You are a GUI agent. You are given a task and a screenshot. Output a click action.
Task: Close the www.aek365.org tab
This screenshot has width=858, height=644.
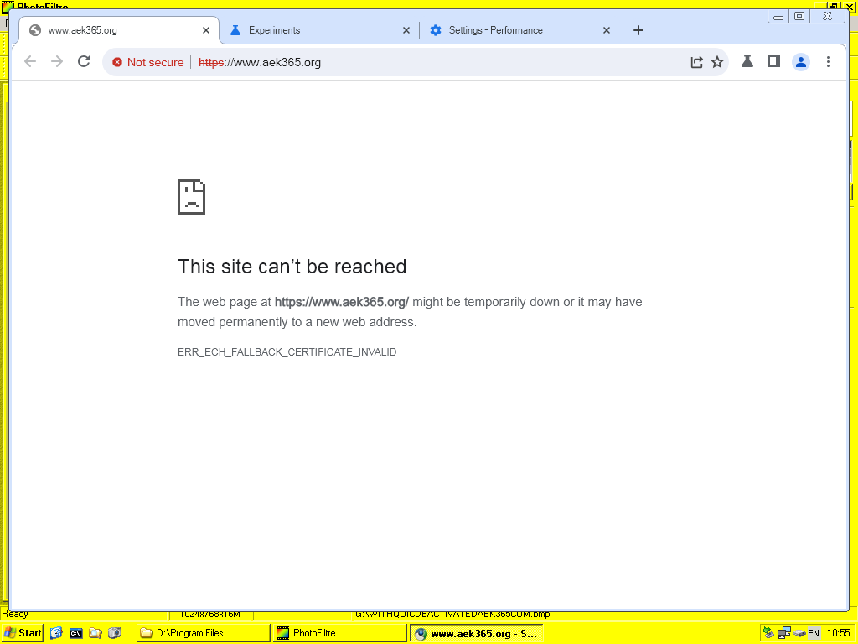[x=206, y=30]
